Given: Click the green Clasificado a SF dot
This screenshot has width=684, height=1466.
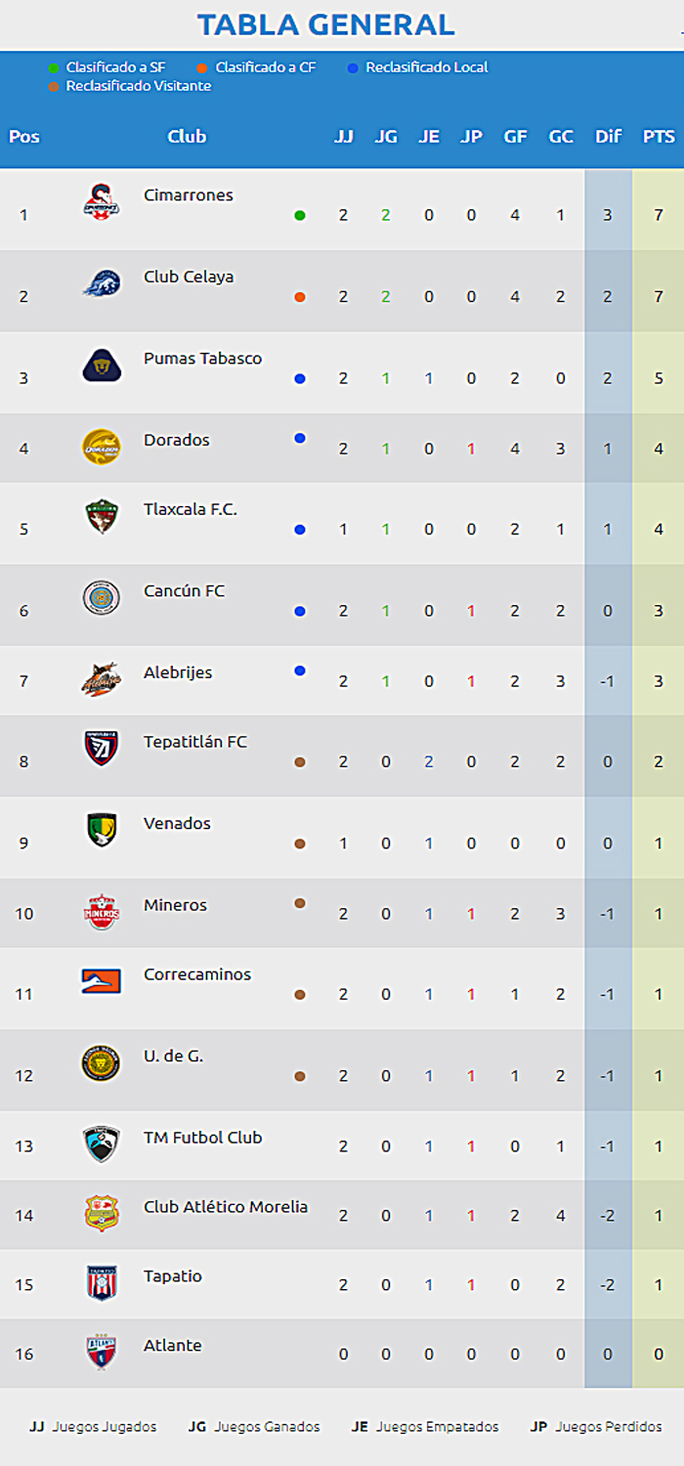Looking at the screenshot, I should 54,68.
